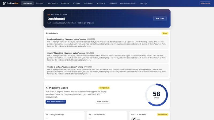Click the PositionBird brand name

coord(12,3)
